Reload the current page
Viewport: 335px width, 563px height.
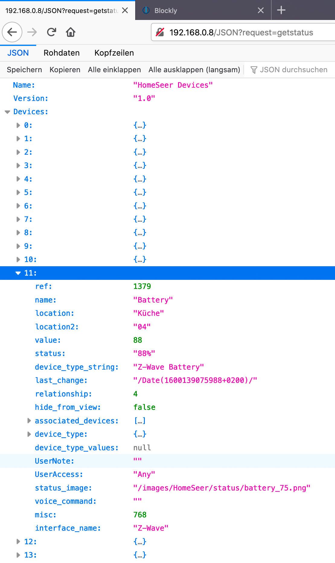coord(52,32)
